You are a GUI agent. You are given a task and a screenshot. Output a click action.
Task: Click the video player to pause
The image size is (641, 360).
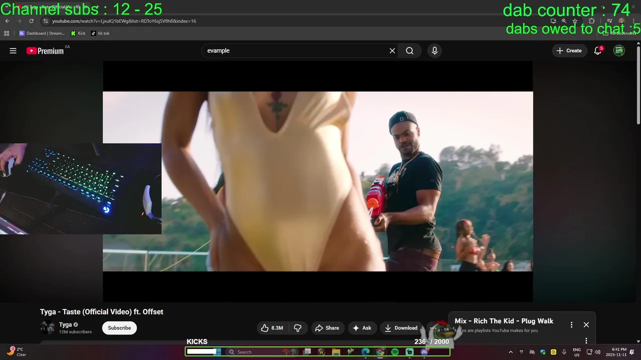318,181
